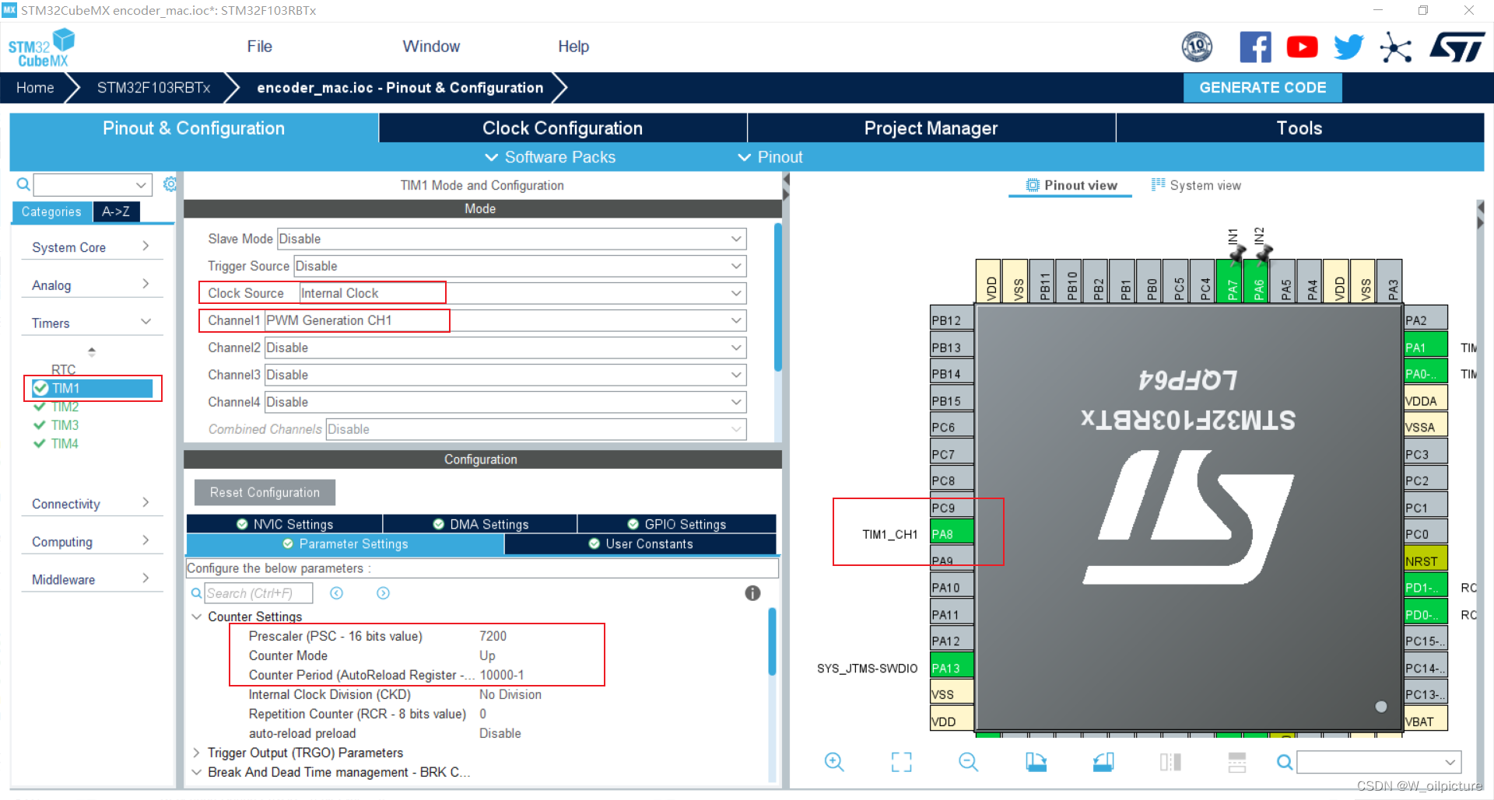Click the pin search magnifier icon
The width and height of the screenshot is (1494, 800).
(1285, 762)
